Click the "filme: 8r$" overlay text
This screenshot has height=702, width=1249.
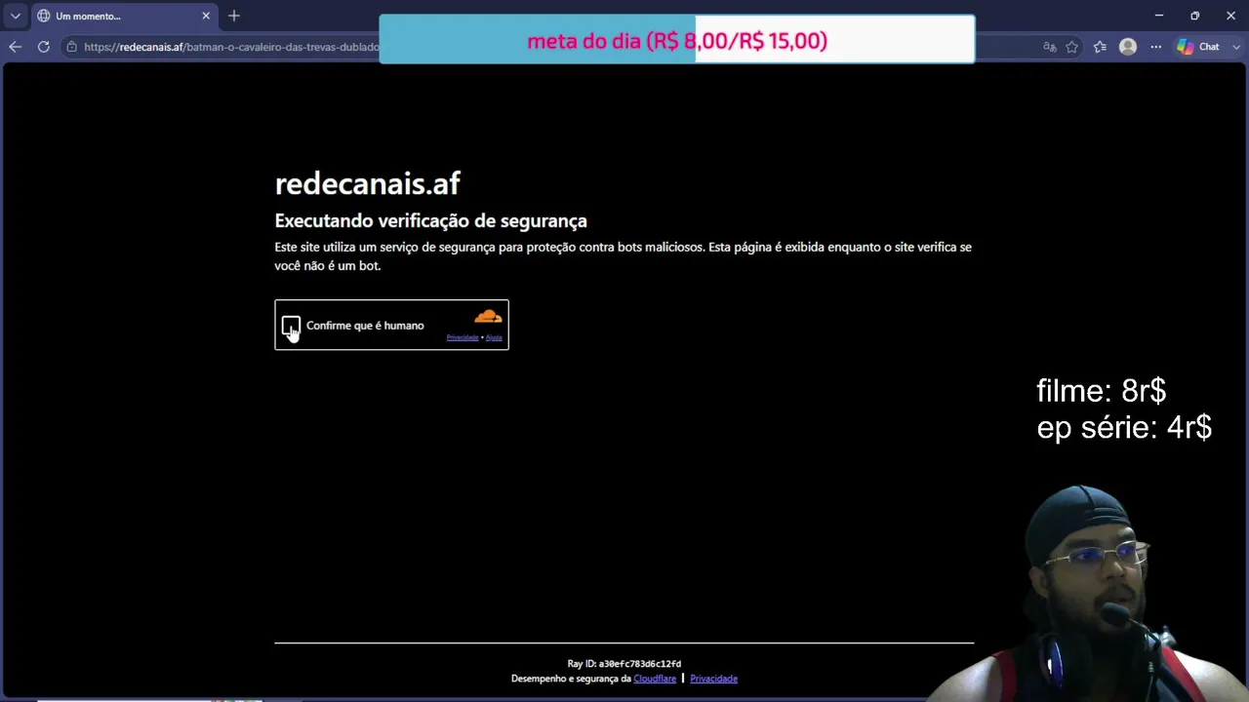pyautogui.click(x=1101, y=391)
